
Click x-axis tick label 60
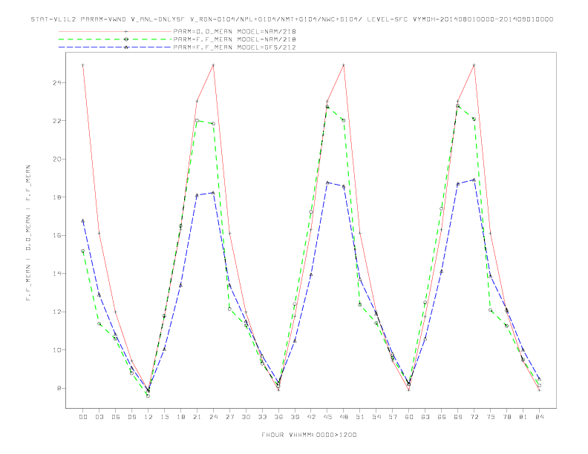409,417
